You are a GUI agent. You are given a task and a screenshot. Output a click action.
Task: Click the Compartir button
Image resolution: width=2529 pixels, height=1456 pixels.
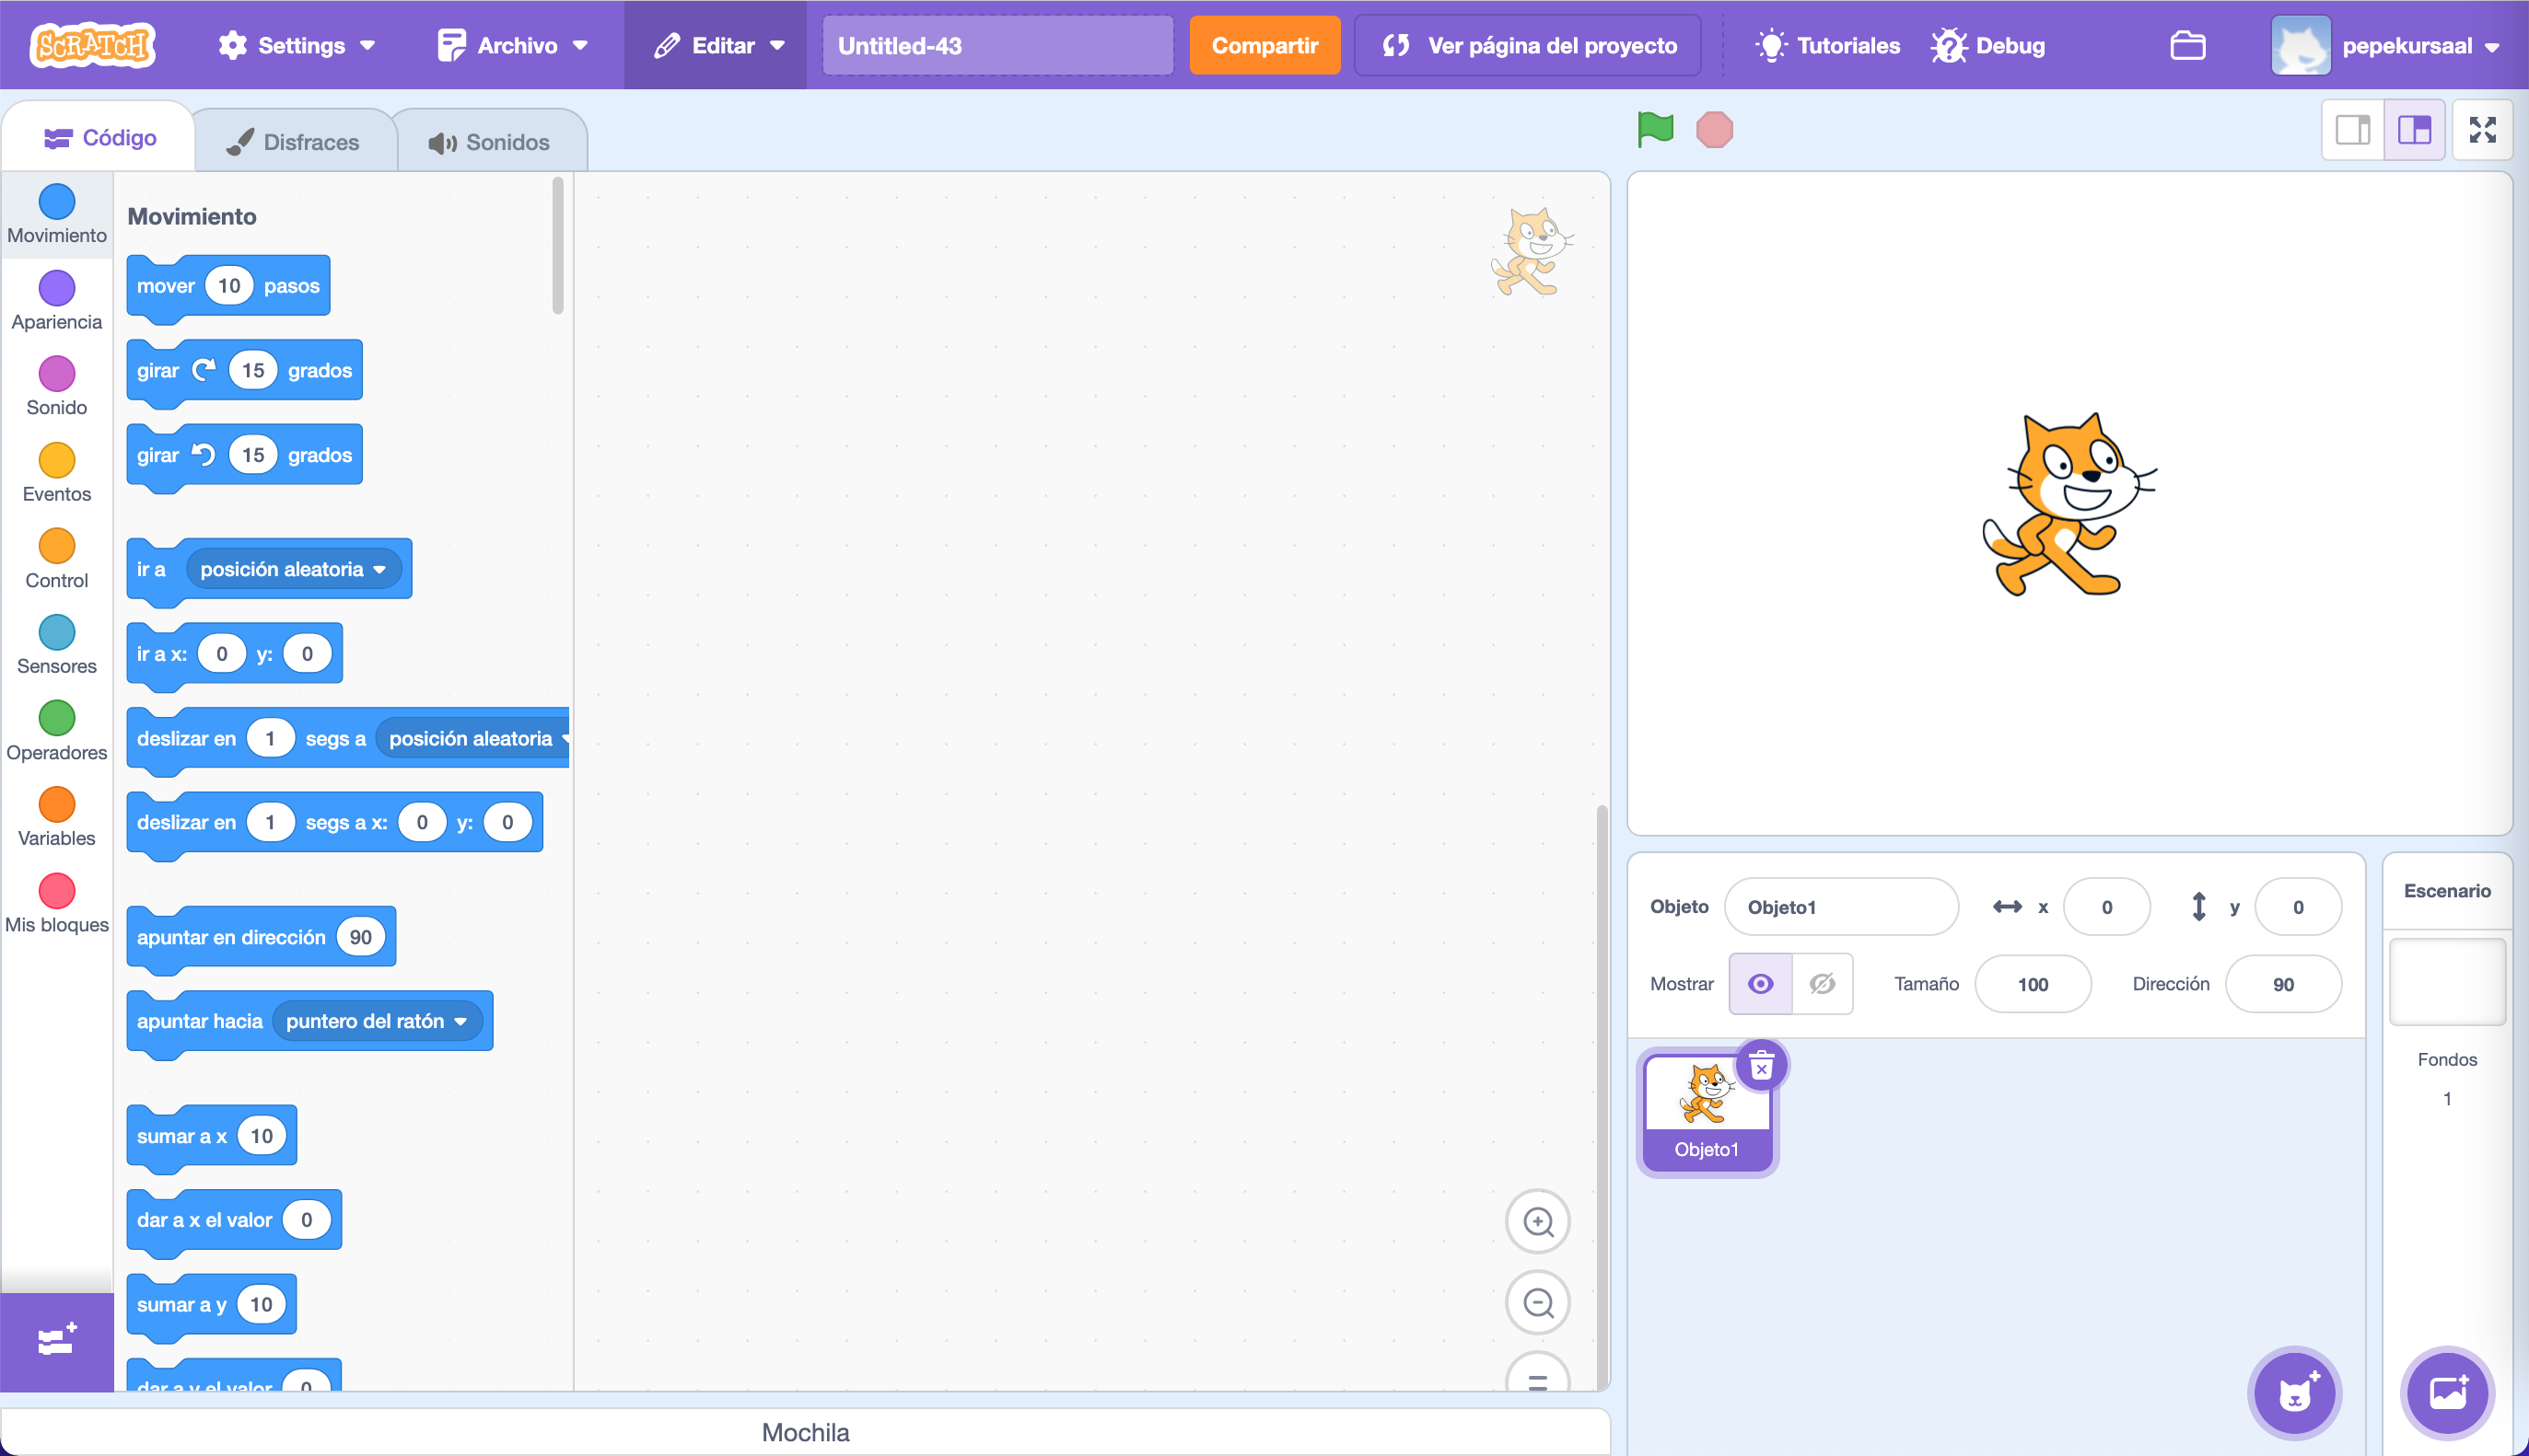[1264, 45]
